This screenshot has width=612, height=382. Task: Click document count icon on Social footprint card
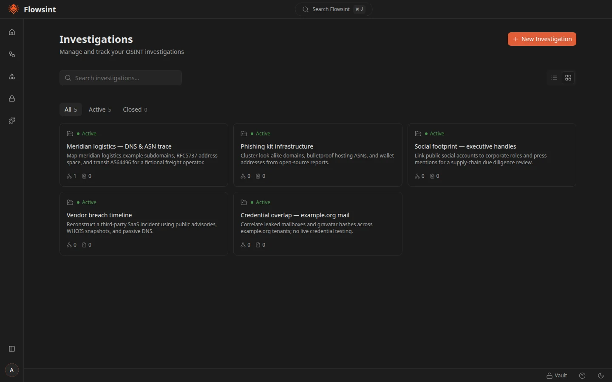432,176
